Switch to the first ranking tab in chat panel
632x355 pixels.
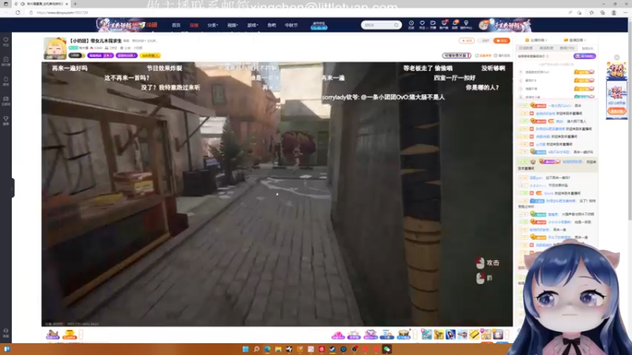point(526,48)
